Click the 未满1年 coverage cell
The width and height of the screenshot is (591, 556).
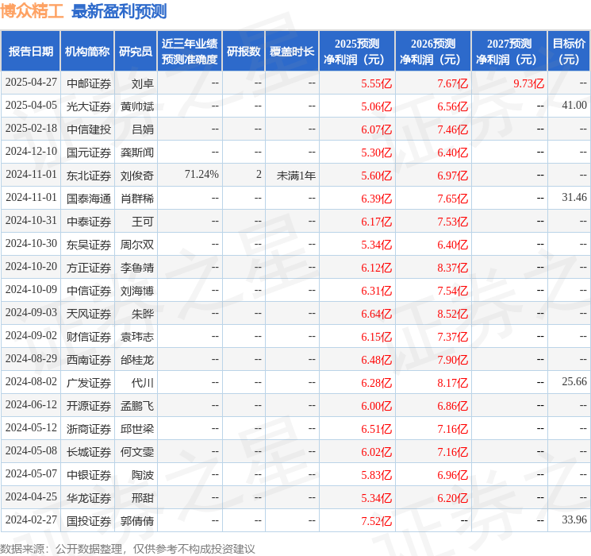pos(296,176)
